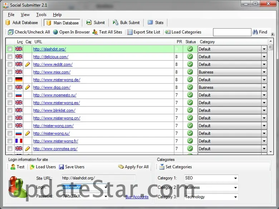Click the Buy Accounts link
Viewport: 279px width, 209px height.
137,197
